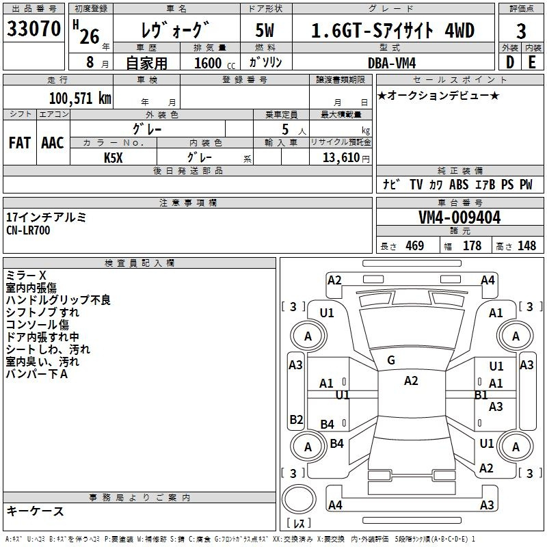547x547 pixels.
Task: Click inspector note コンソール傷
Action: pos(38,324)
